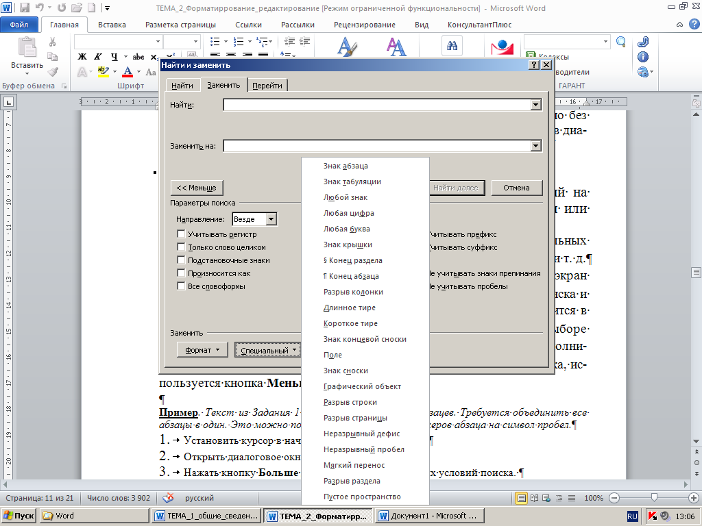This screenshot has height=526, width=702.
Task: Switch to the 'Перейти' tab
Action: coord(267,86)
